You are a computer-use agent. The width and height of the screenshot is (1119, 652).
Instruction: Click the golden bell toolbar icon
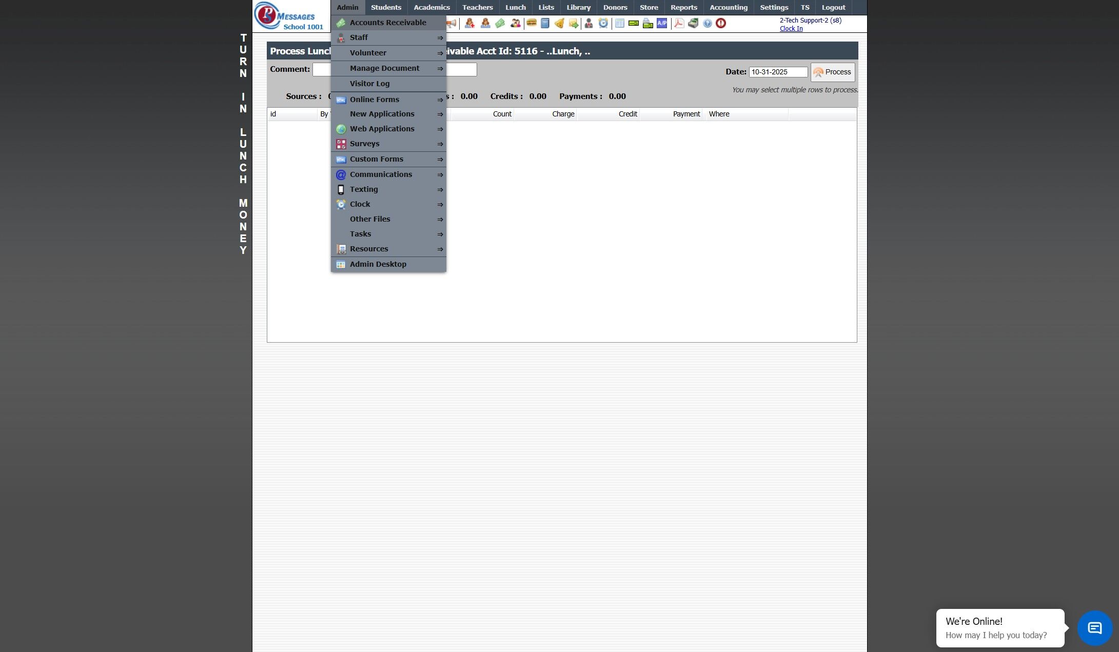559,23
